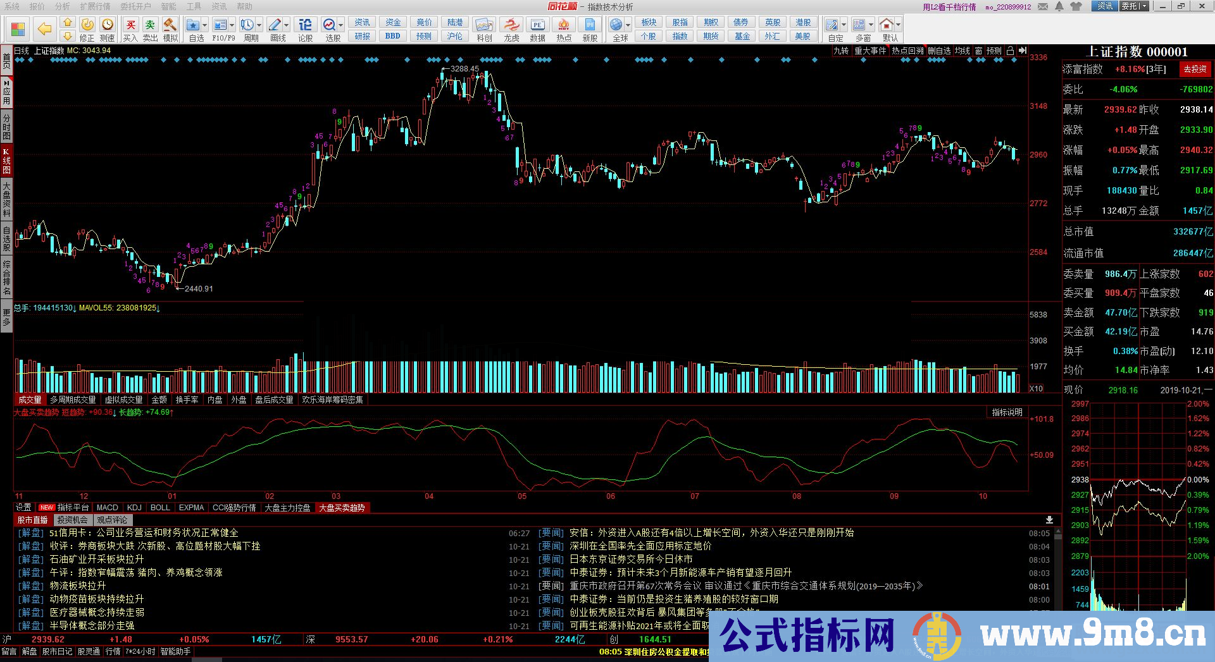
Task: Open 指标说明 indicator description
Action: point(1007,412)
